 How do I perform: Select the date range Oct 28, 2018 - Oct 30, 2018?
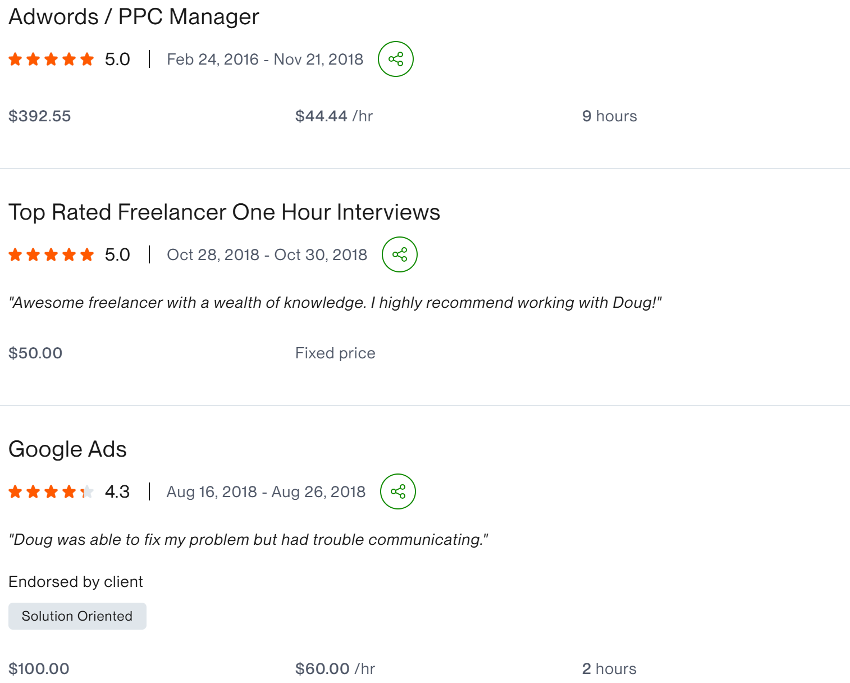click(267, 254)
